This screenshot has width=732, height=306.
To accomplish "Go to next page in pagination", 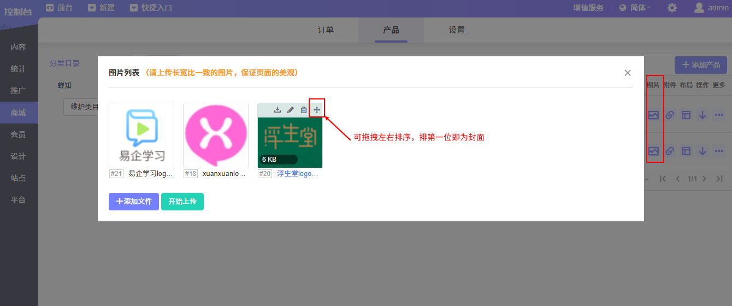I will 705,179.
